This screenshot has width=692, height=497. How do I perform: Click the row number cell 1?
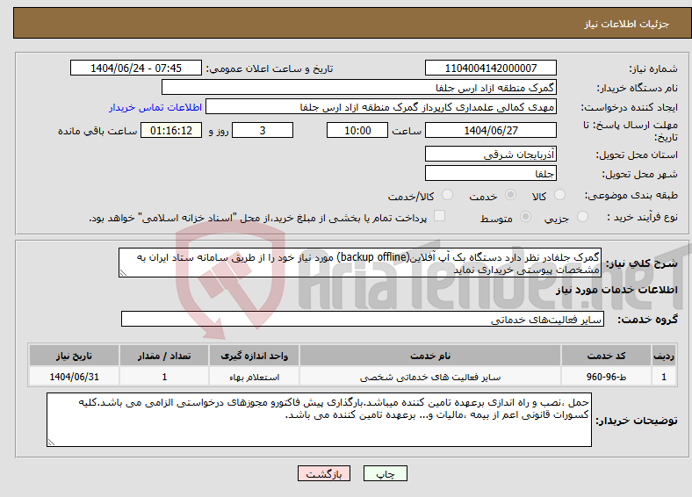coord(664,377)
